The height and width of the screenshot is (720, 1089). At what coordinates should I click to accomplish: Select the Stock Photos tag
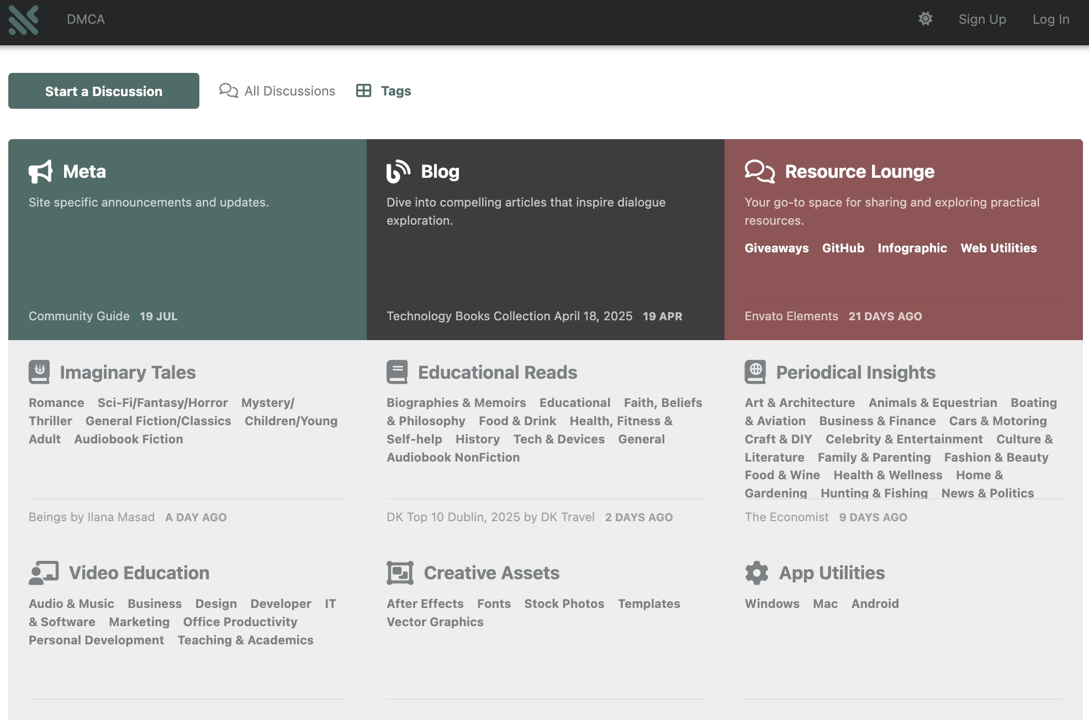564,604
